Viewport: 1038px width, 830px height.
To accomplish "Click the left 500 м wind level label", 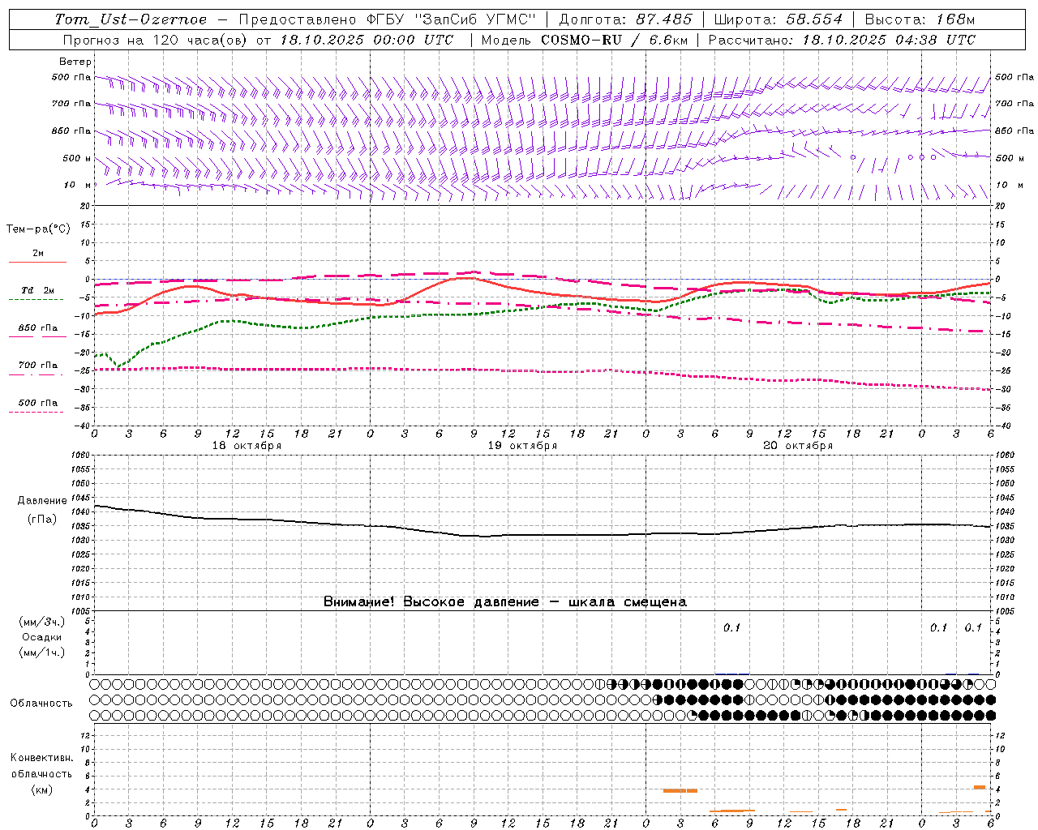I will 77,158.
